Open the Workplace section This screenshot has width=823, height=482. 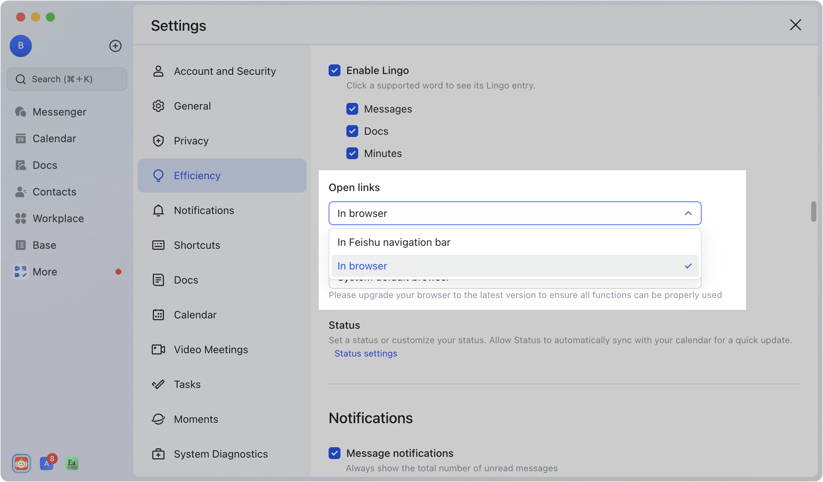click(x=58, y=218)
